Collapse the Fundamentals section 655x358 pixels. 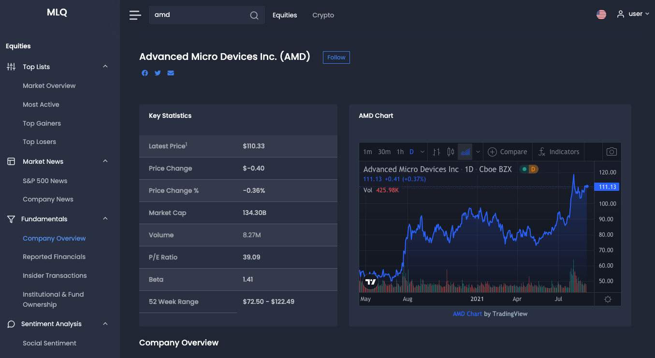[105, 219]
